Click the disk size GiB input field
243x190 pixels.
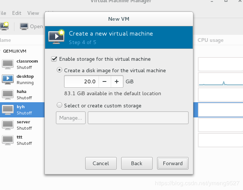pos(81,81)
